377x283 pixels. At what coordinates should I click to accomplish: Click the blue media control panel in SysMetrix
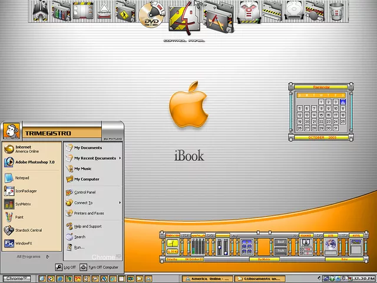247,247
